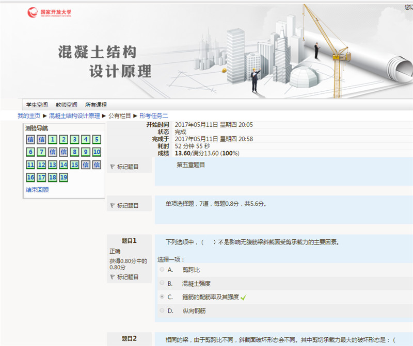
Task: Go to 我的主页 in breadcrumb
Action: tap(29, 116)
